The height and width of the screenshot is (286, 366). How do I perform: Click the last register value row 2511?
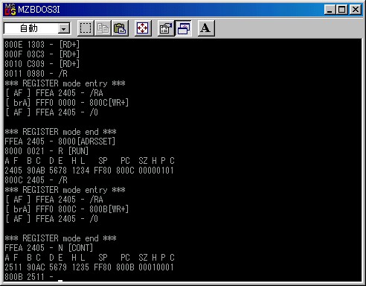[x=89, y=267]
